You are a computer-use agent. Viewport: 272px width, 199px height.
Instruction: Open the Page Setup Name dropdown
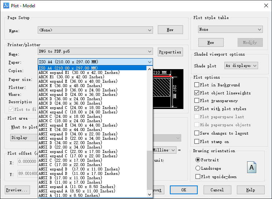(95, 30)
